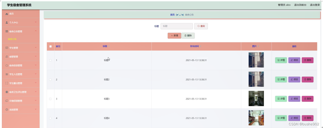Click the icon beside 宿管管理

7,56
